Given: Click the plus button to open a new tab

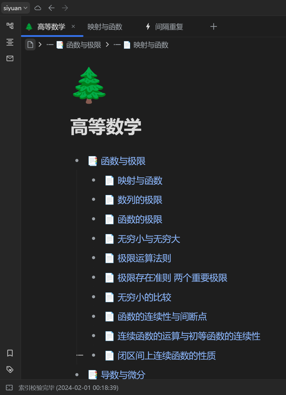Looking at the screenshot, I should 214,26.
